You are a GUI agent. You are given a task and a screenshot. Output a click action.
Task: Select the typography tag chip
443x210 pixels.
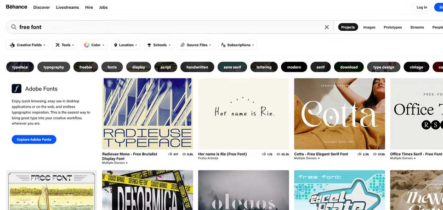pyautogui.click(x=54, y=67)
